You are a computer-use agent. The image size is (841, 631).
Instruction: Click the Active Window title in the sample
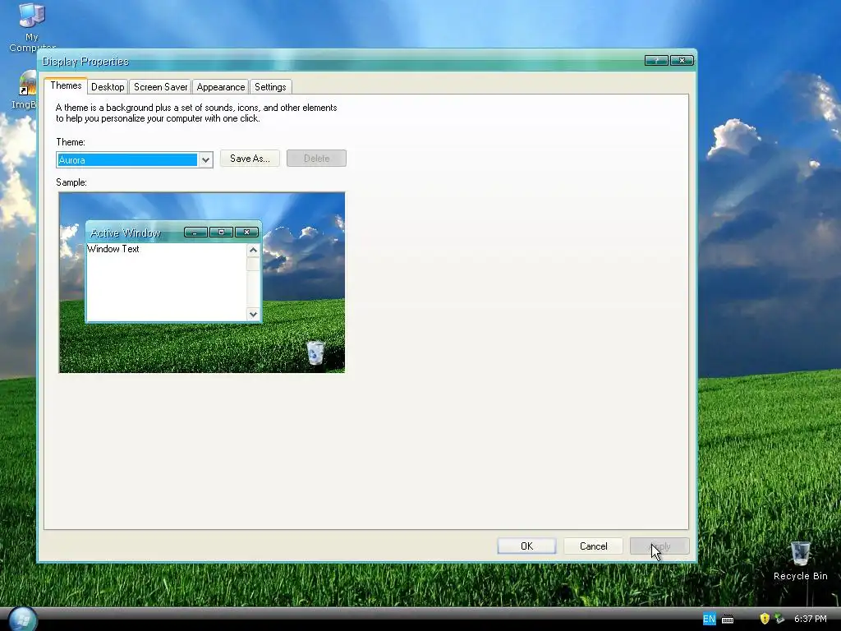(126, 233)
